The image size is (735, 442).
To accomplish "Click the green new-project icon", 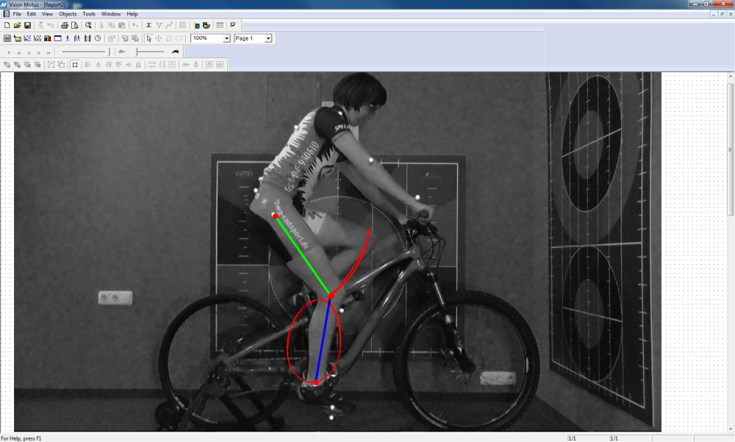I will [196, 25].
